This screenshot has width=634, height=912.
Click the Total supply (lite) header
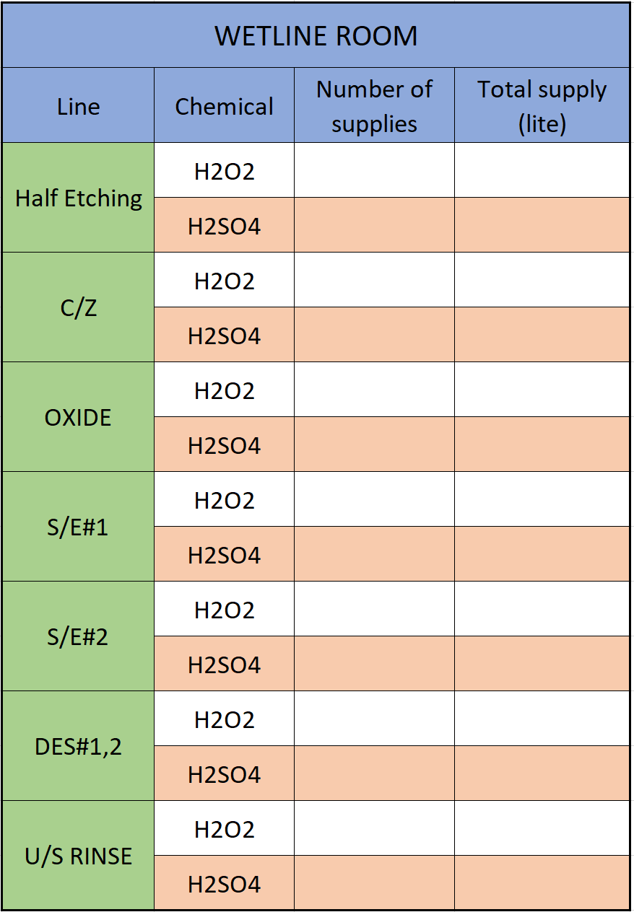pyautogui.click(x=542, y=106)
